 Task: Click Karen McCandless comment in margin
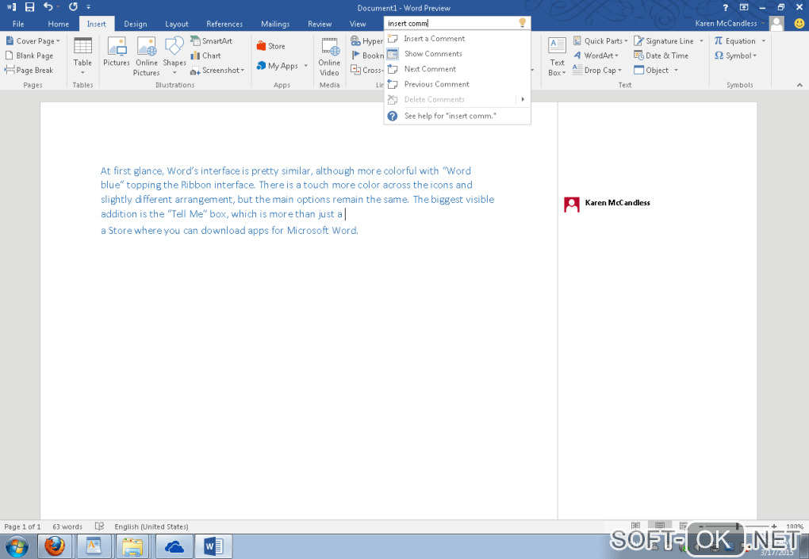[608, 205]
